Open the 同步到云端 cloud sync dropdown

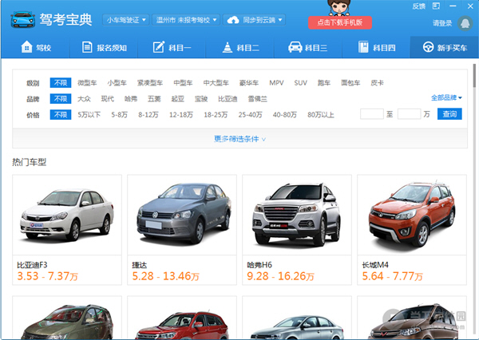pyautogui.click(x=254, y=20)
